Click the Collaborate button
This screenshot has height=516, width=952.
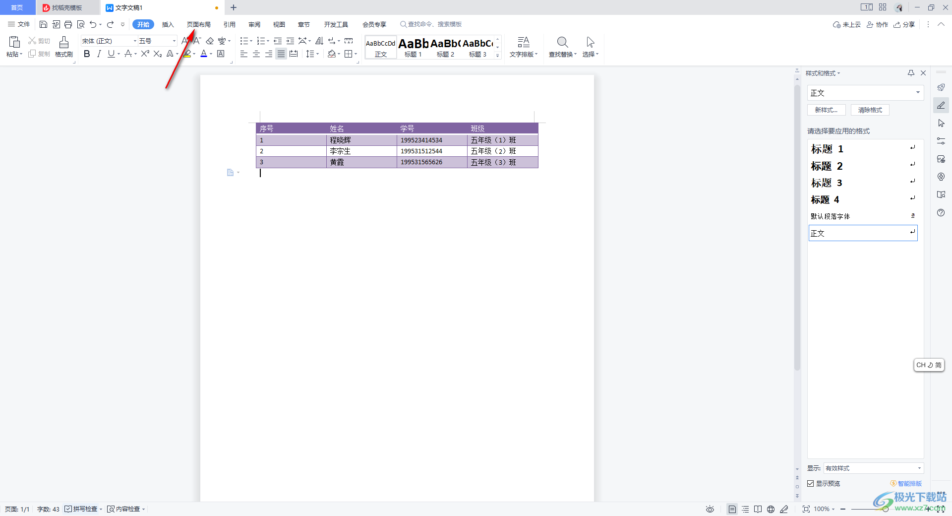pyautogui.click(x=877, y=24)
